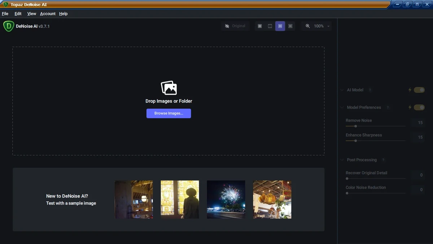Toggle the Model Preferences auto switch
Image resolution: width=433 pixels, height=244 pixels.
[x=419, y=107]
